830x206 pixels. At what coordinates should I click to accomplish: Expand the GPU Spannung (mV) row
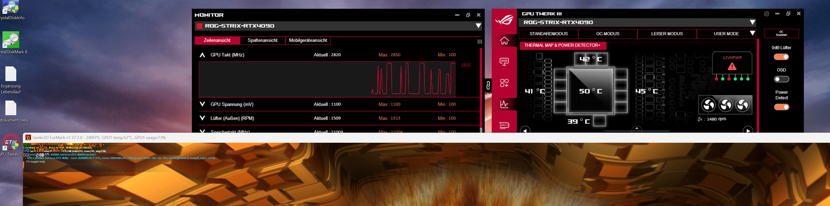pos(202,104)
